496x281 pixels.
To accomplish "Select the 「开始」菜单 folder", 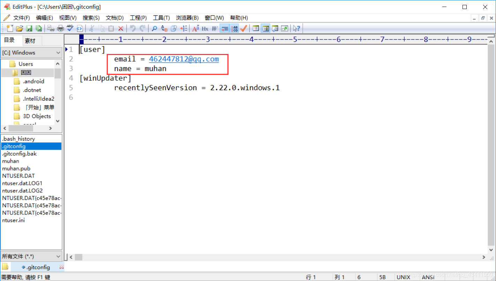I will pyautogui.click(x=38, y=108).
